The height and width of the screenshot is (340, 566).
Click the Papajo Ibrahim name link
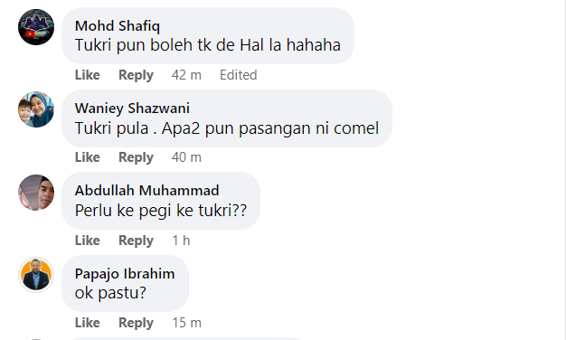(125, 274)
